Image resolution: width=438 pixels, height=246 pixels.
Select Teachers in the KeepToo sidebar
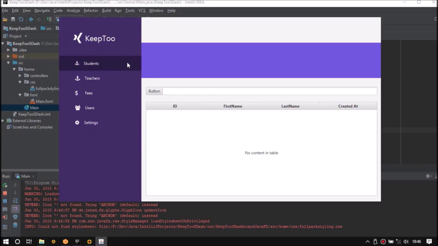(x=92, y=78)
